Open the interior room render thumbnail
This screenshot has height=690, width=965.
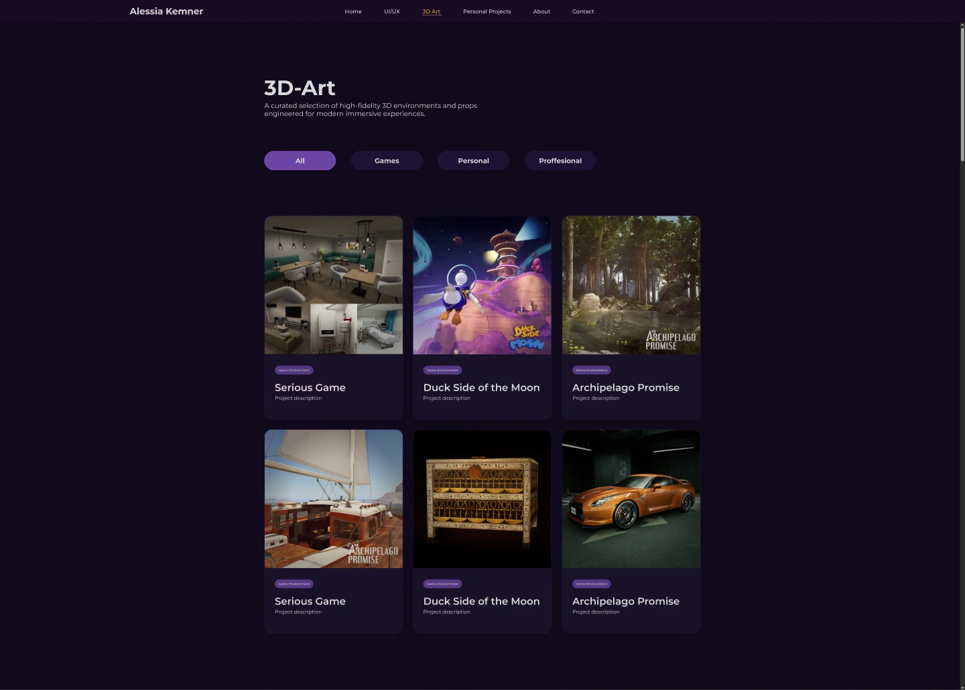tap(334, 285)
